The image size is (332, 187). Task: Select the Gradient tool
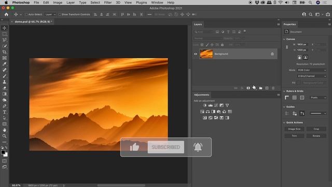click(x=4, y=94)
